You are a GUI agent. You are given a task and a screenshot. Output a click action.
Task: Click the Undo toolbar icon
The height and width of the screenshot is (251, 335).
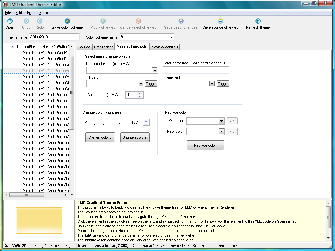point(26,21)
